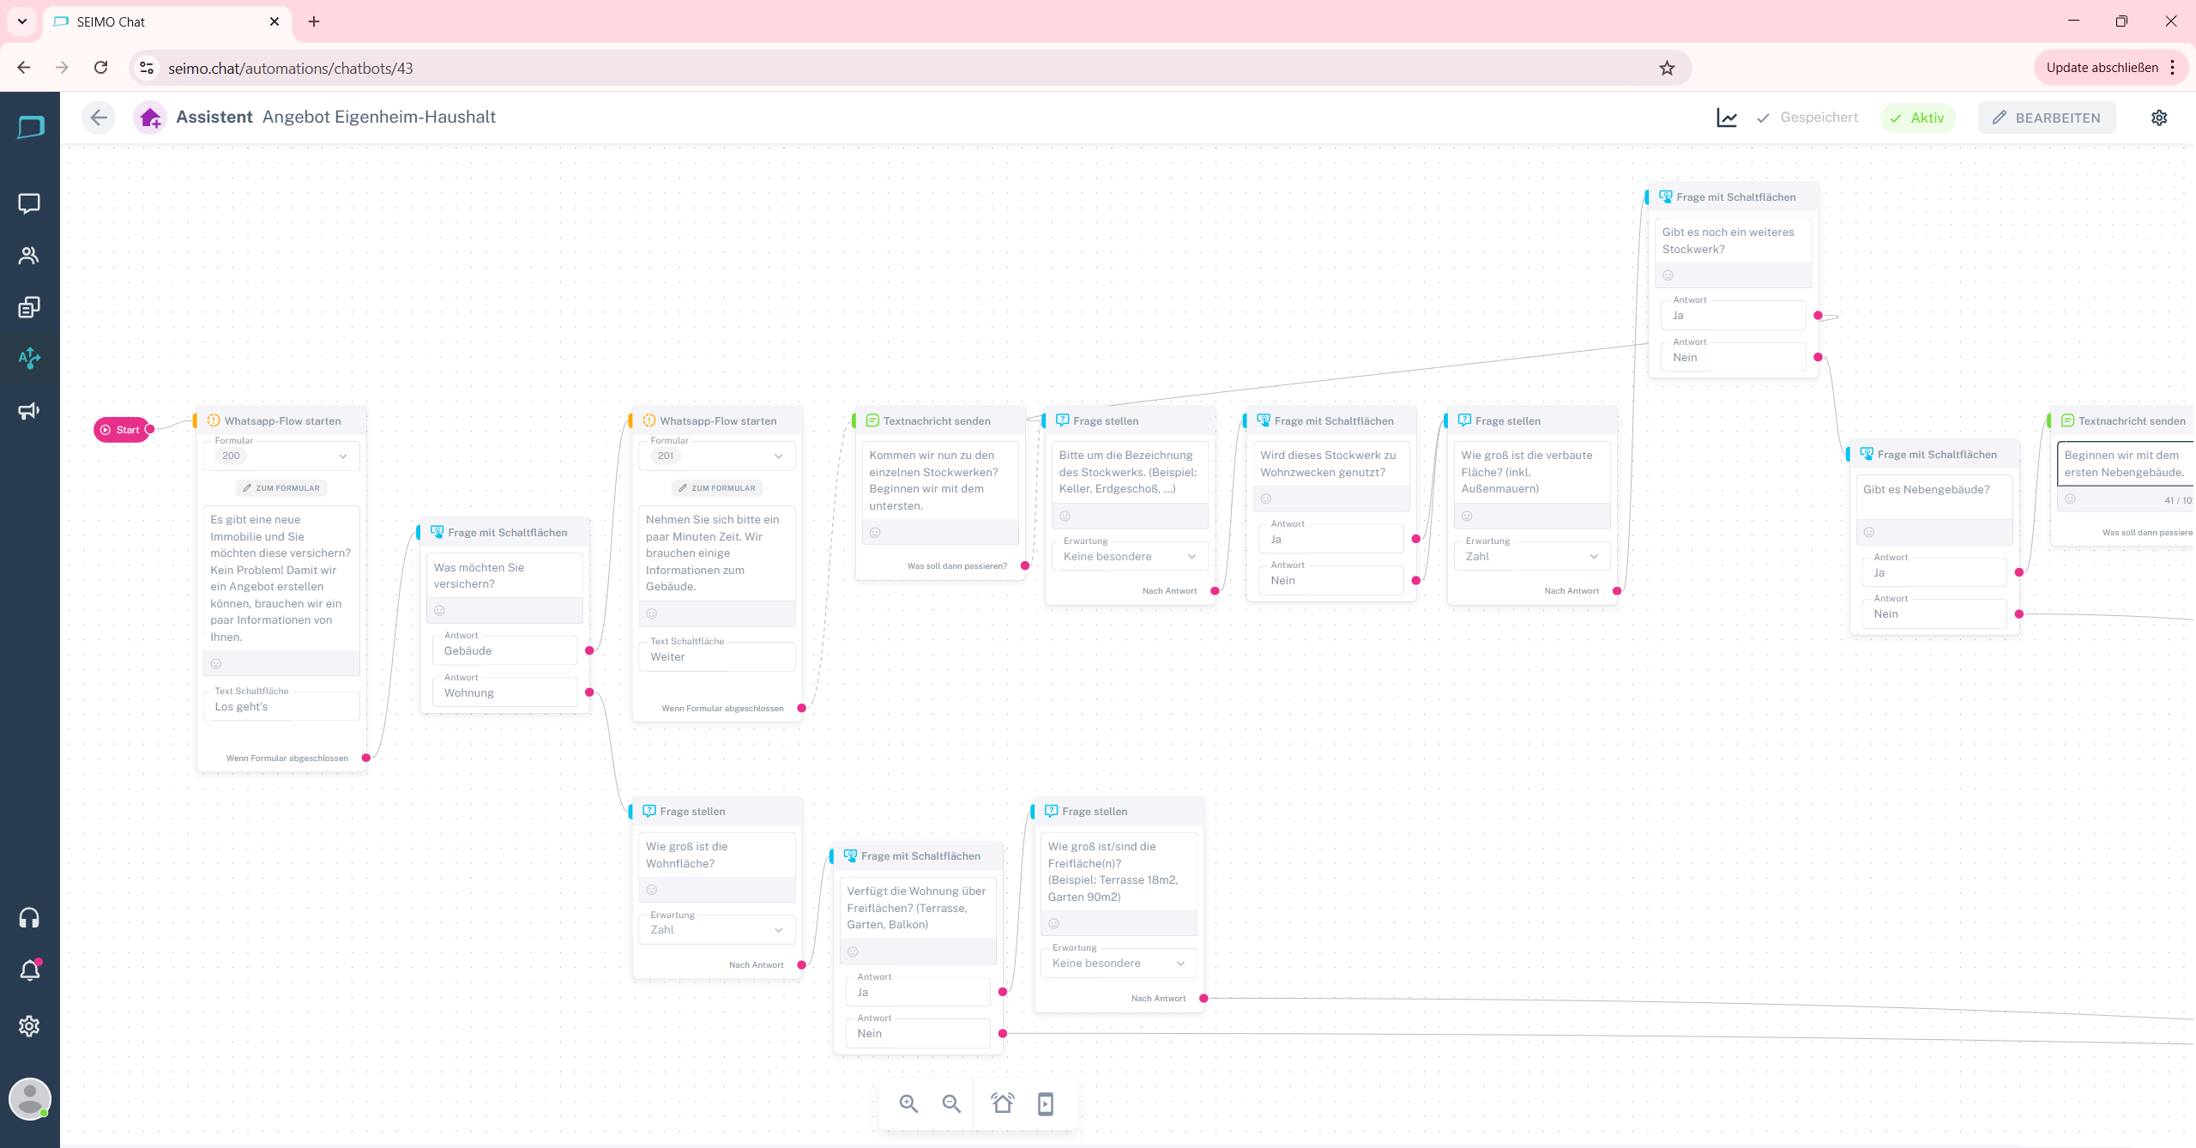Click the fit-to-view house icon in bottom toolbar
Image resolution: width=2196 pixels, height=1148 pixels.
click(1002, 1103)
